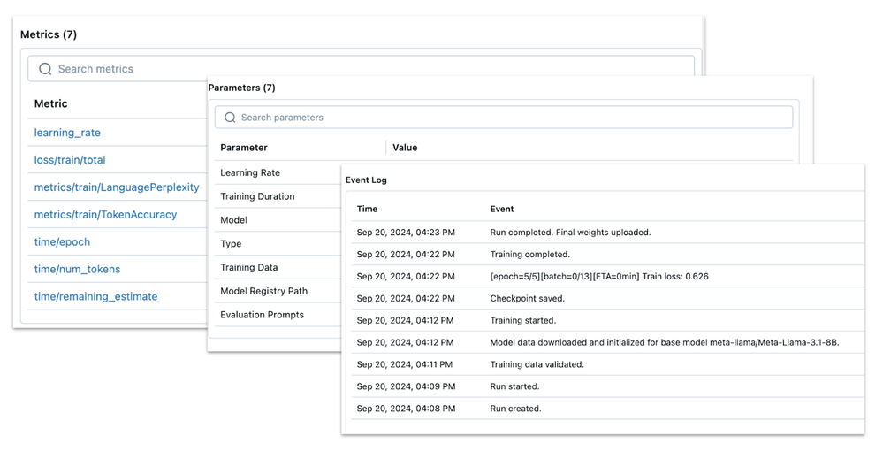
Task: Open metrics/train/LanguagePerplexity chart link
Action: [117, 187]
